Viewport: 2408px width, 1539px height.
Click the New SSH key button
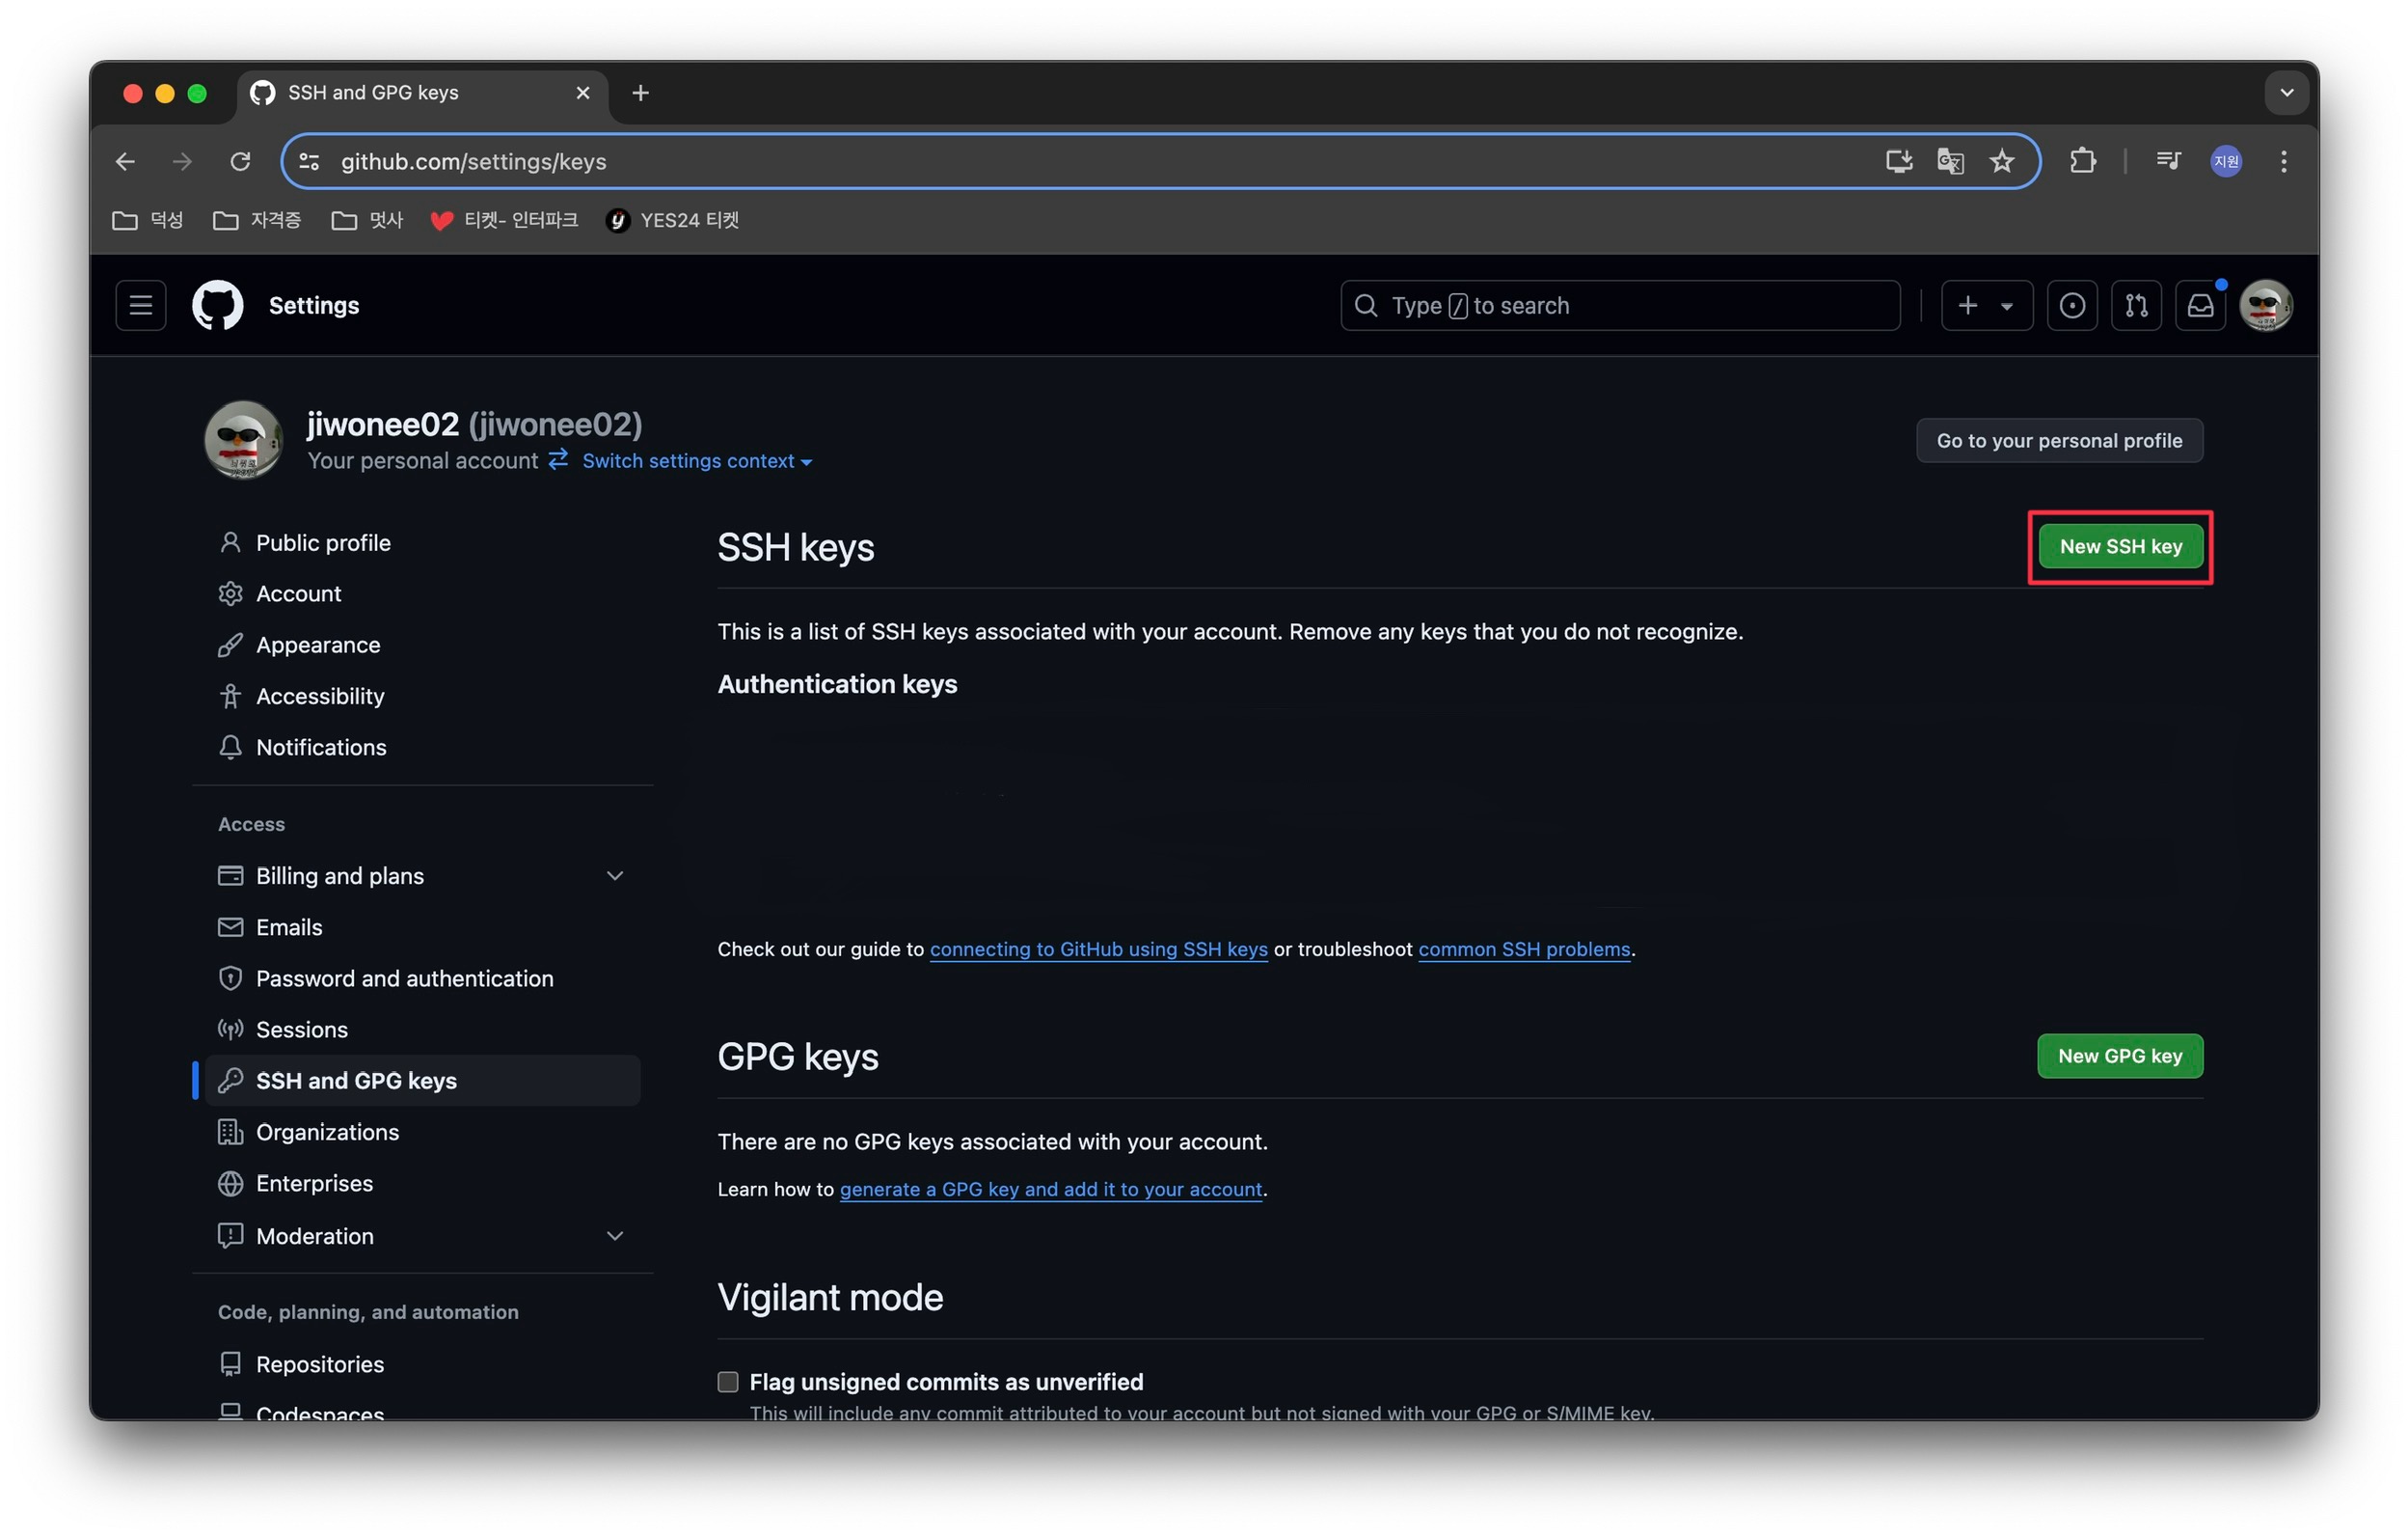pos(2120,546)
